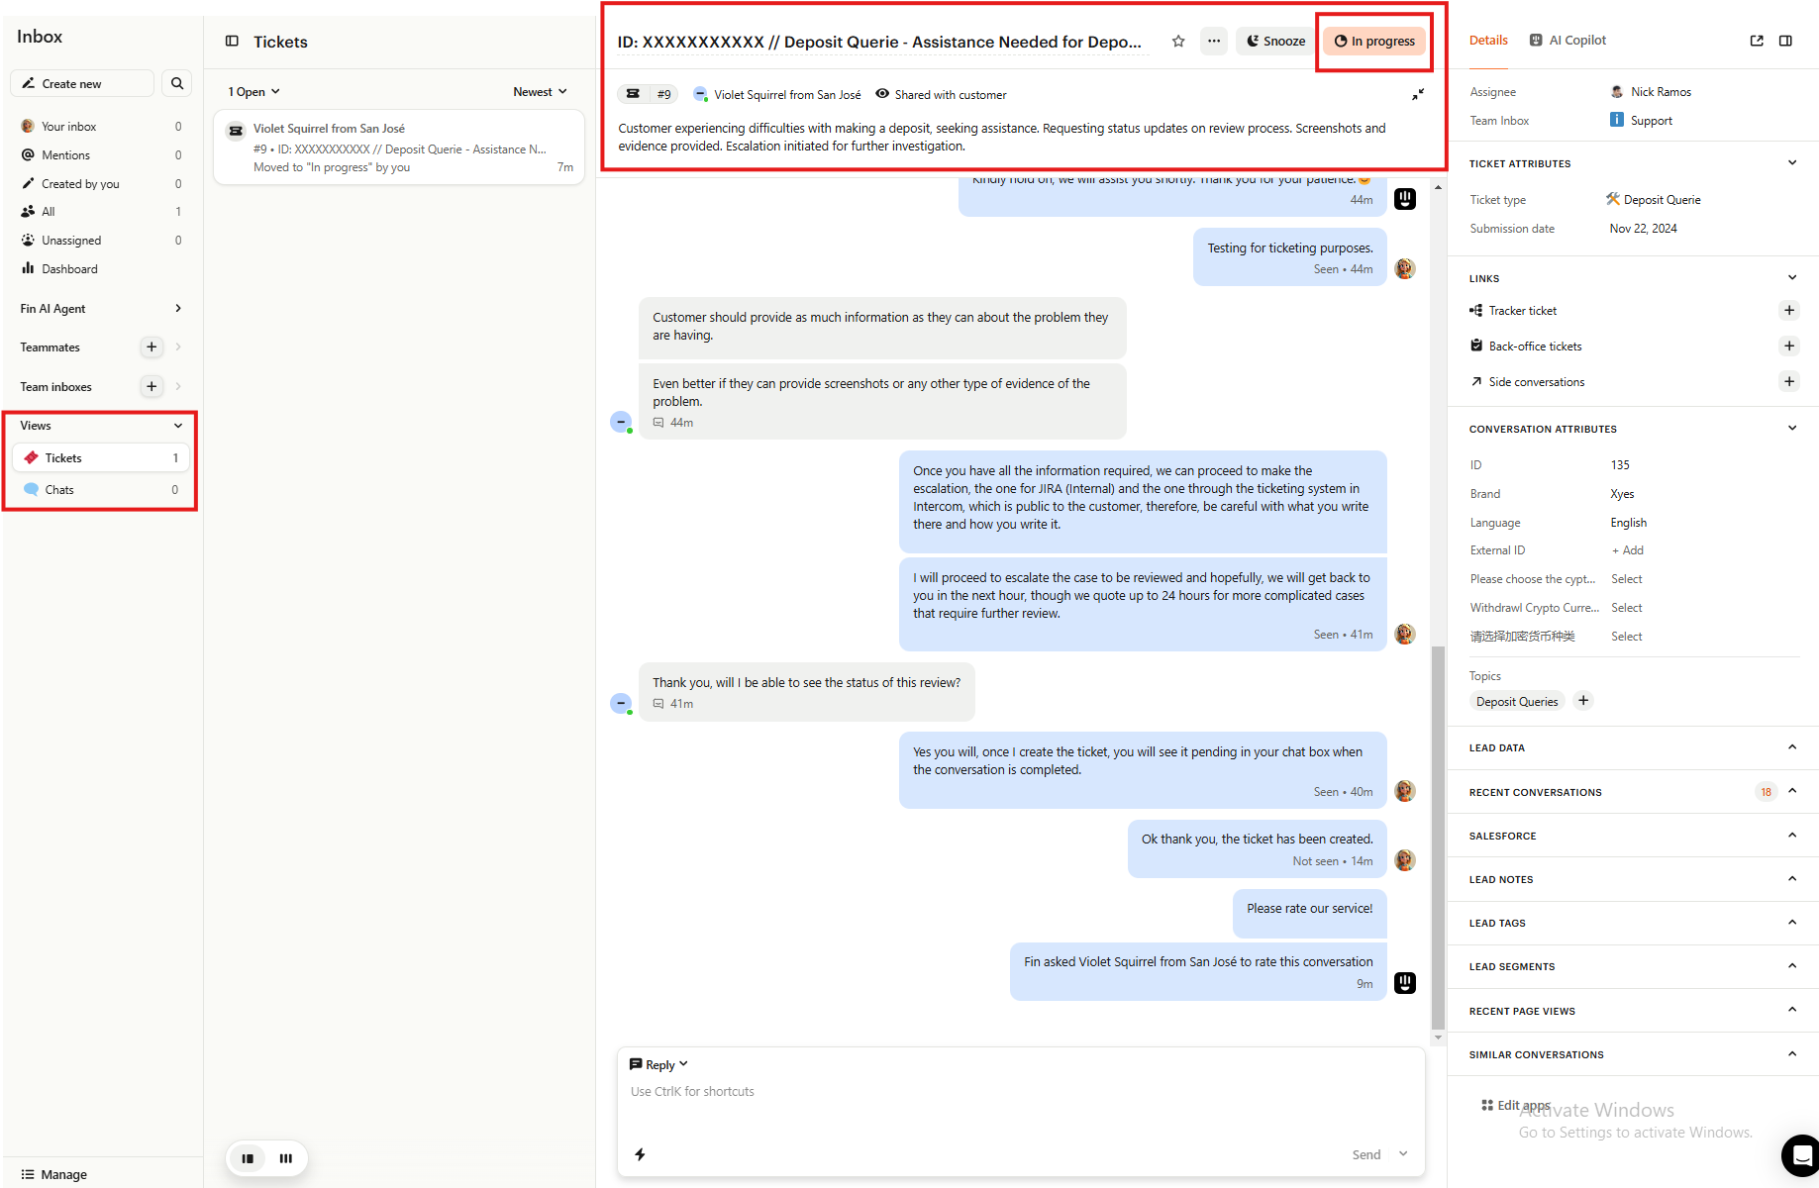Open the Intercom messenger launcher bubble
The height and width of the screenshot is (1188, 1819).
point(1800,1154)
